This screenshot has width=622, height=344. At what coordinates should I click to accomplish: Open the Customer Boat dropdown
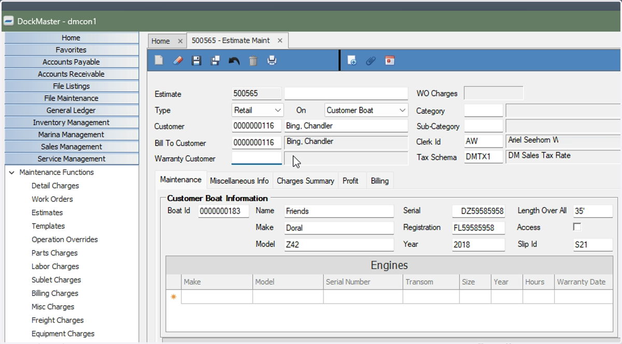coord(366,110)
